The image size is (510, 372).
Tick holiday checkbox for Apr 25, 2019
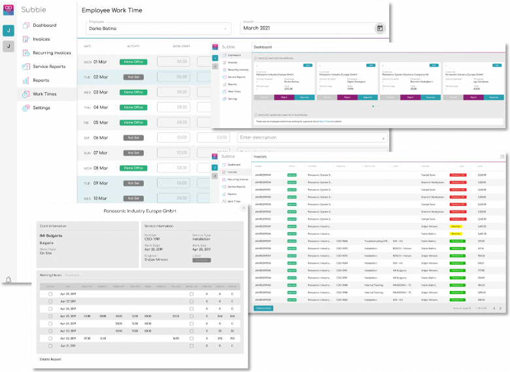point(50,316)
